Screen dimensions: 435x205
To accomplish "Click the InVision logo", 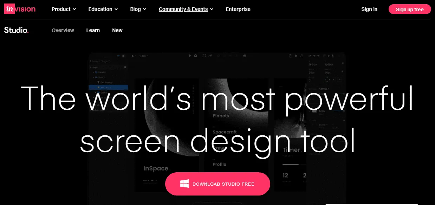I will coord(19,9).
